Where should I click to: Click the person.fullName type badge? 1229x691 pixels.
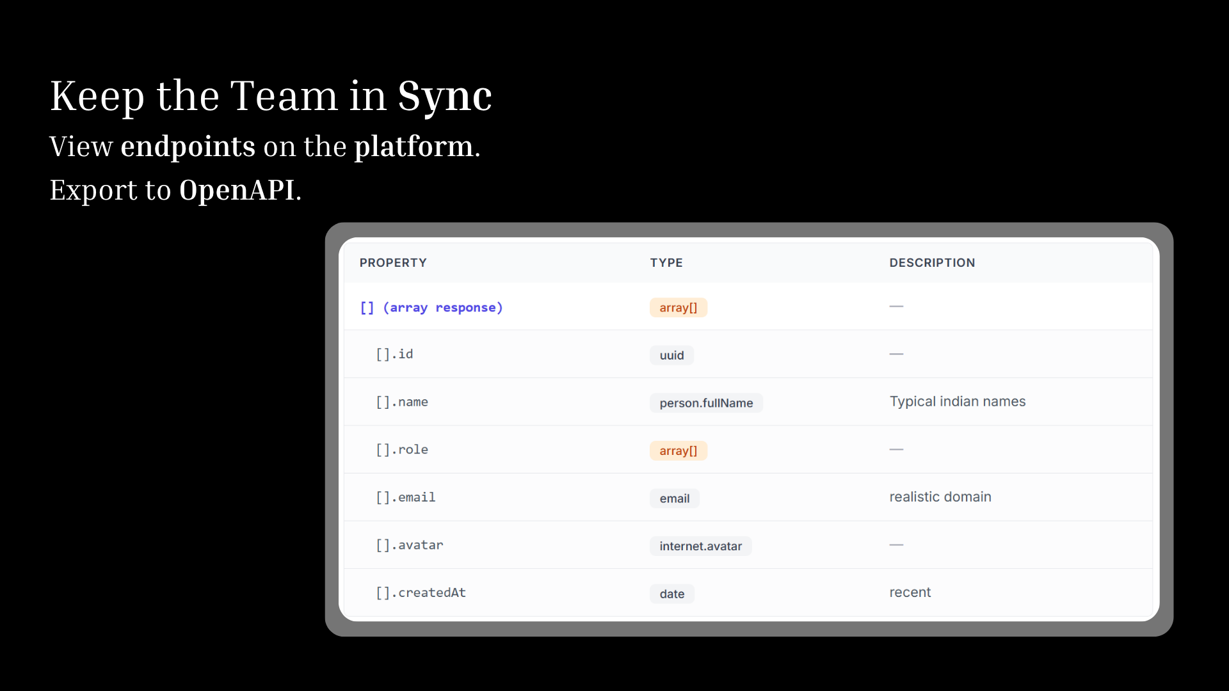tap(706, 402)
